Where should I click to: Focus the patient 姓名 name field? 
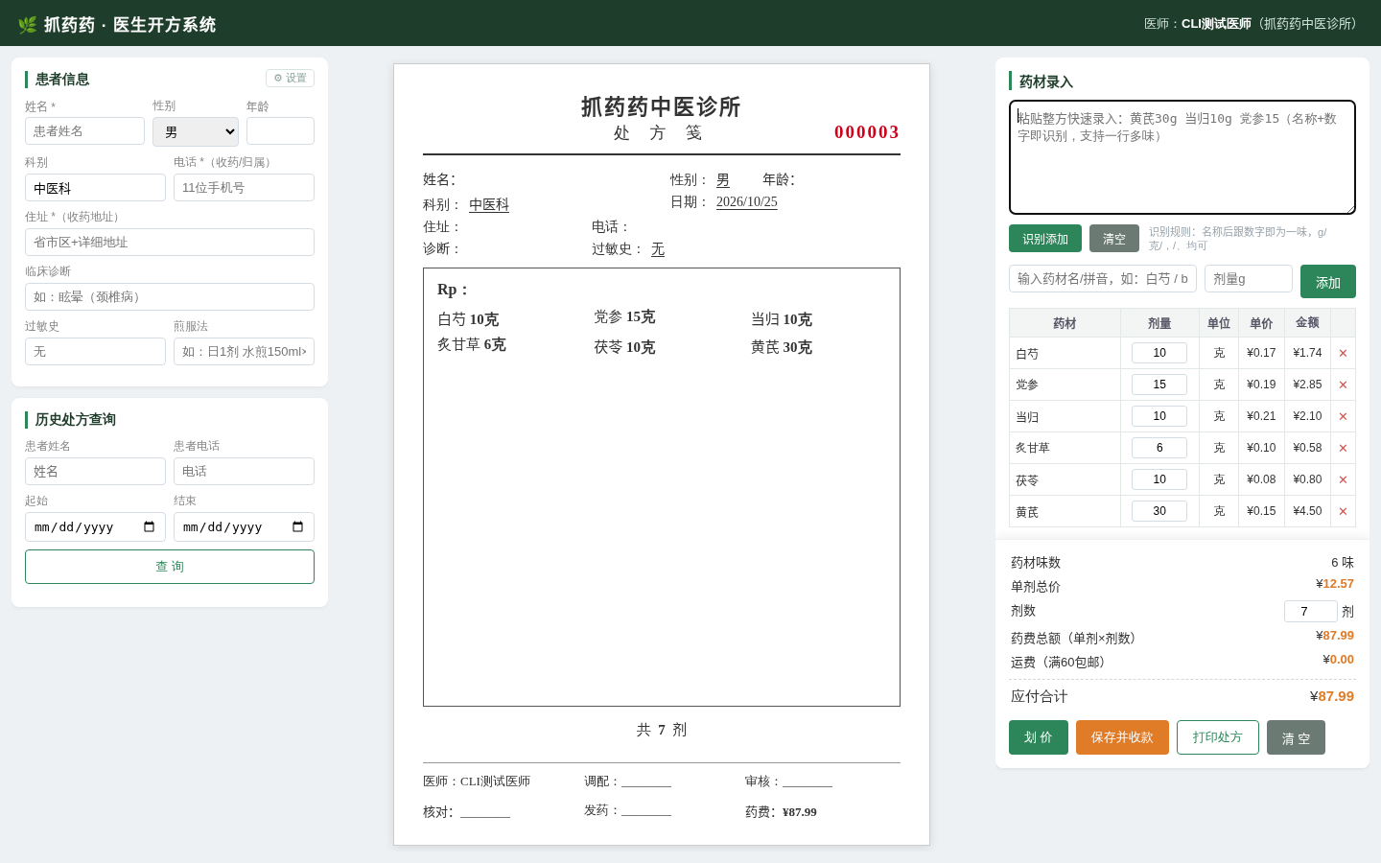tap(84, 131)
